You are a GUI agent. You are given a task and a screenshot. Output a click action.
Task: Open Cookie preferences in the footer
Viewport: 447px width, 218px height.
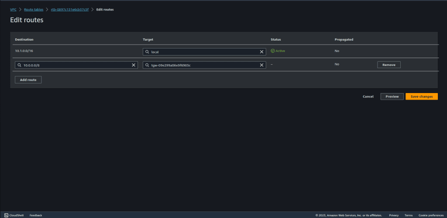click(x=431, y=215)
